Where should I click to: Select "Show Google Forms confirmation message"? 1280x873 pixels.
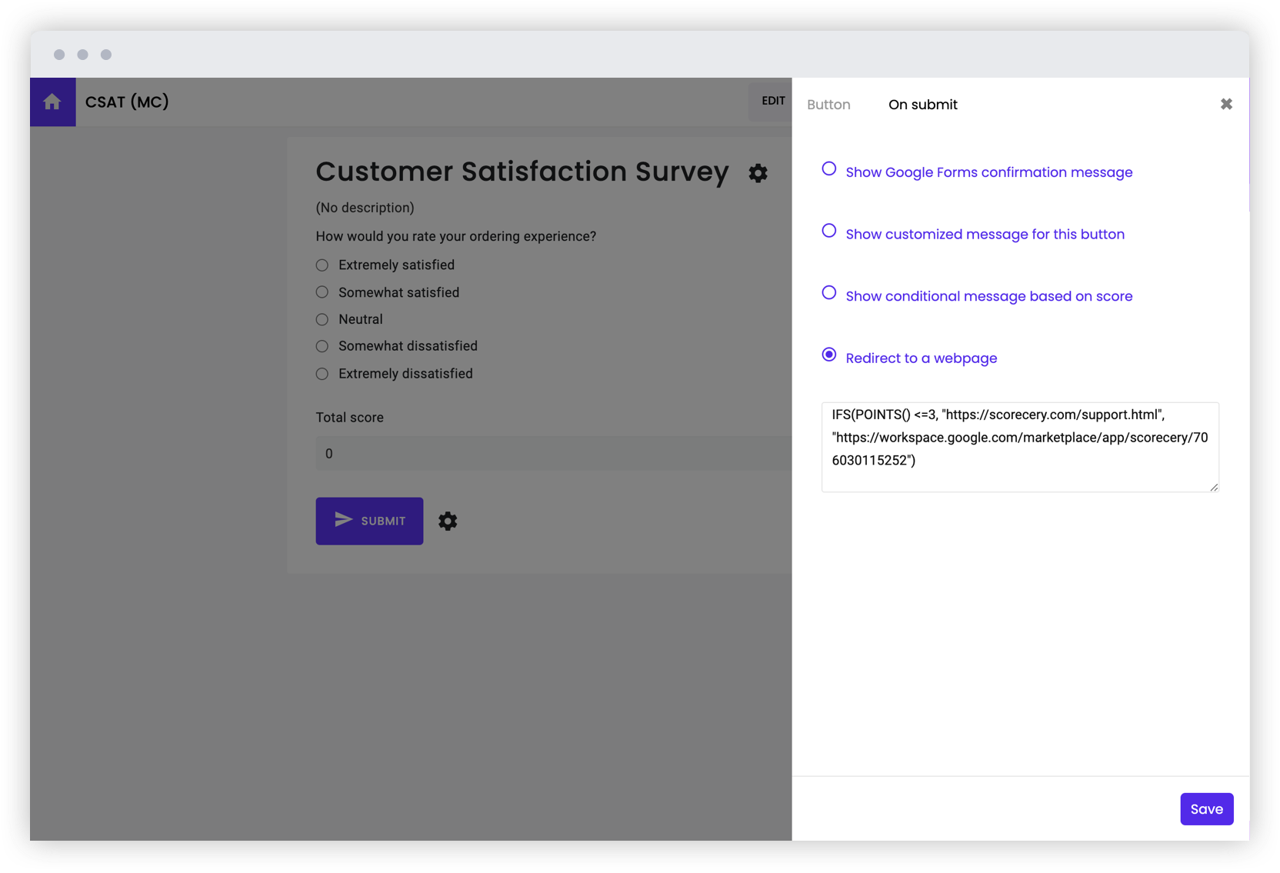(x=828, y=168)
